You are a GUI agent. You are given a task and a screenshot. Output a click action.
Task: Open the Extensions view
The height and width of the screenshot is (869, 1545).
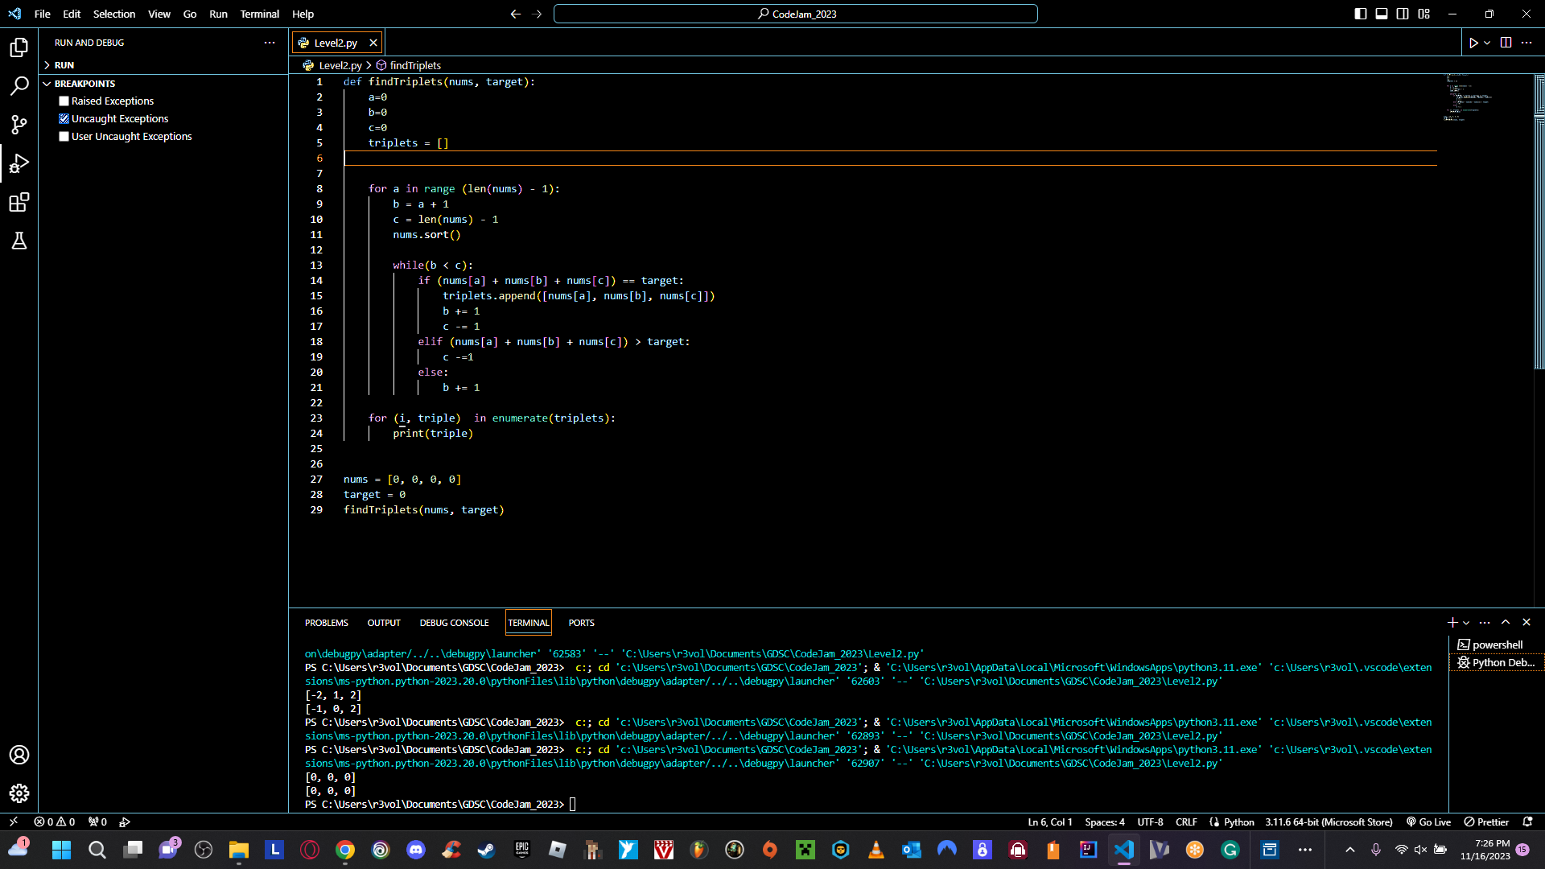pos(19,202)
